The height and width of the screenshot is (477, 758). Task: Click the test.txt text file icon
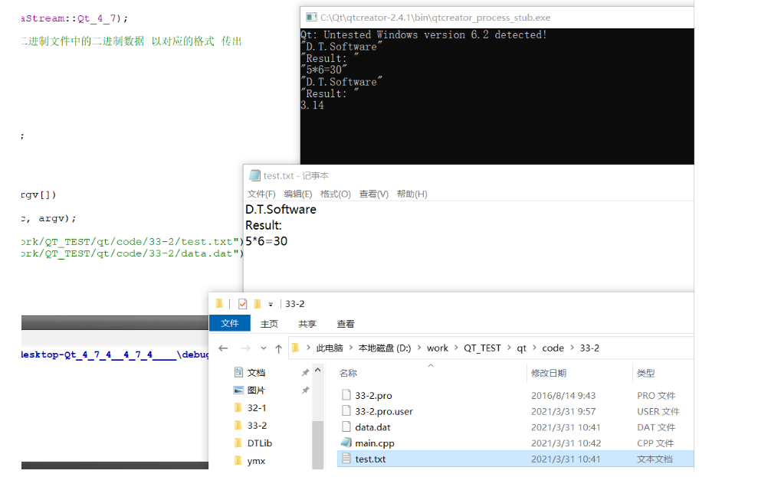coord(346,459)
